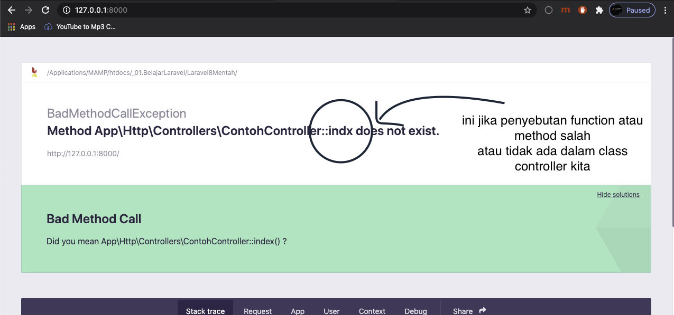Click the 'Bad Method Call' solution heading
This screenshot has width=674, height=315.
pyautogui.click(x=94, y=219)
